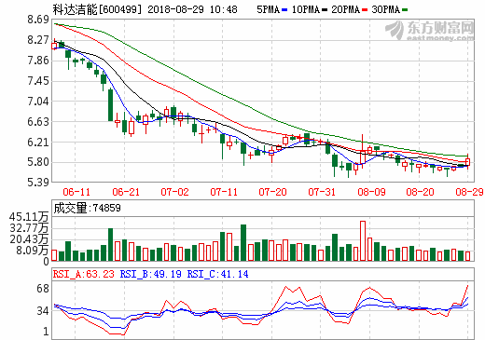Click the 5.80 price axis label

[38, 162]
